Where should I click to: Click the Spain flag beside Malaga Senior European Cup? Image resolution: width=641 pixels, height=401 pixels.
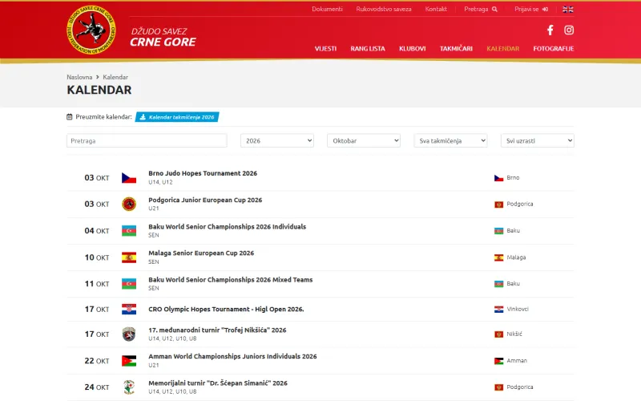click(x=129, y=257)
